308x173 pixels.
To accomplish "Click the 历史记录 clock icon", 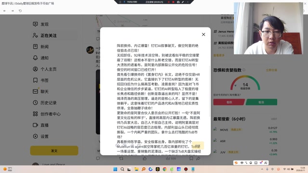I will coord(35,102).
